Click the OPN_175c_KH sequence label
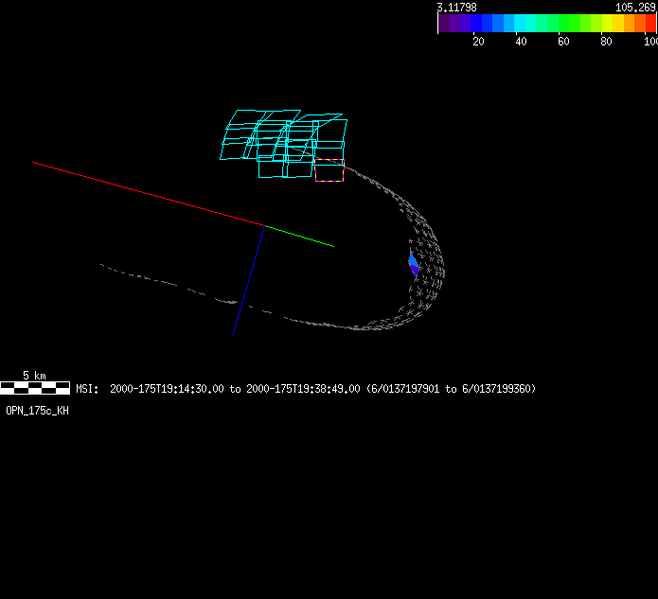 [x=37, y=411]
